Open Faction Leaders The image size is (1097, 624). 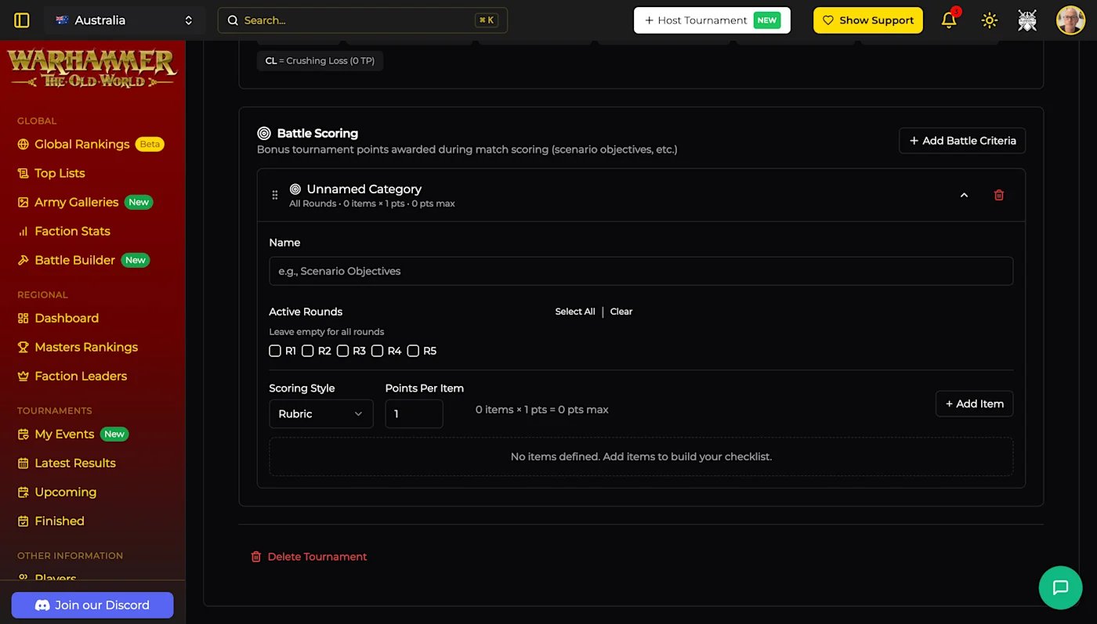coord(81,376)
